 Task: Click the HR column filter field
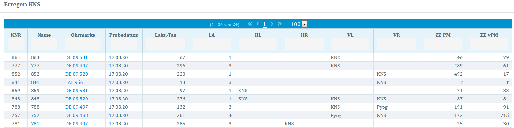pyautogui.click(x=304, y=44)
